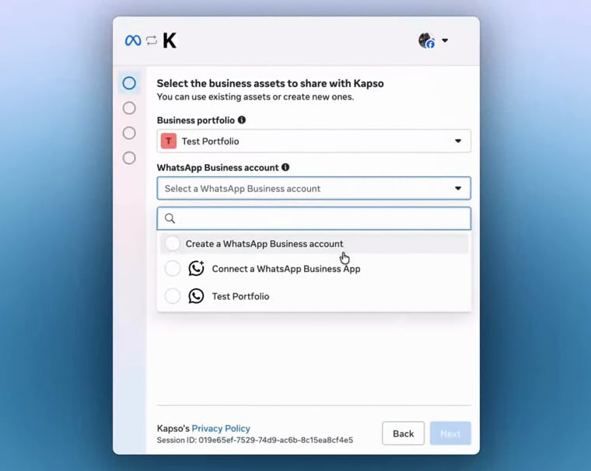Choose Test Portfolio in the account list

tap(314, 296)
